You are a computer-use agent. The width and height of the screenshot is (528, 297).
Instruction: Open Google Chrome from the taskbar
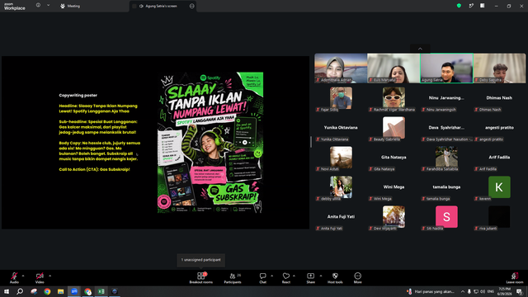pyautogui.click(x=47, y=291)
